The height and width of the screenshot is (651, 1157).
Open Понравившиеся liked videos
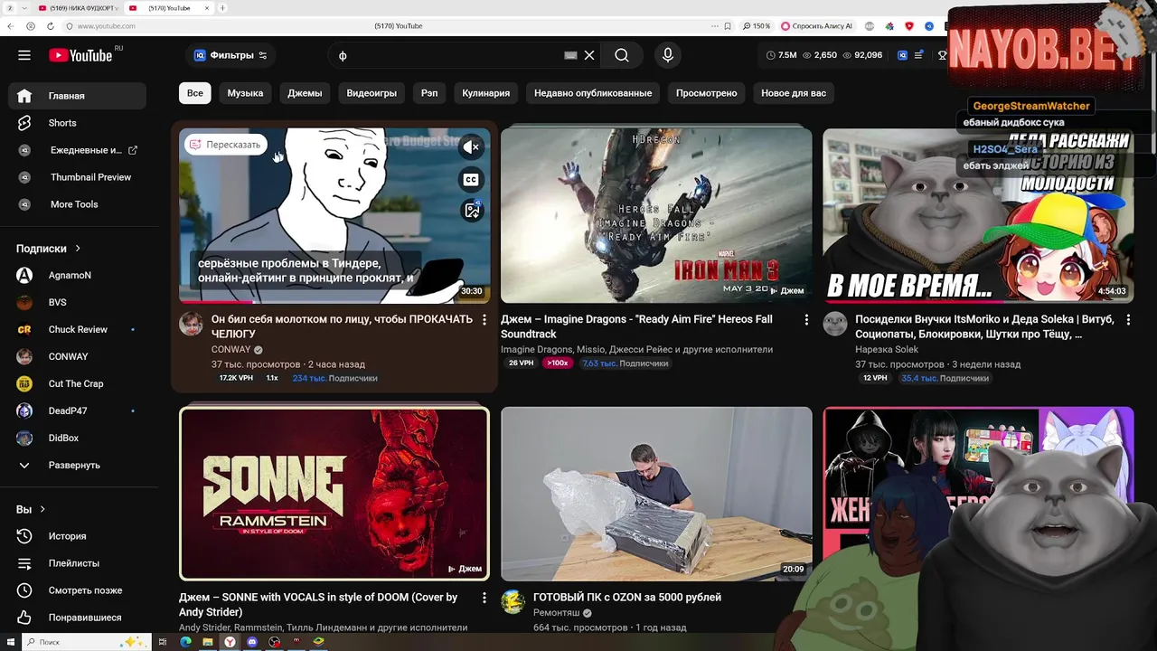tap(77, 618)
